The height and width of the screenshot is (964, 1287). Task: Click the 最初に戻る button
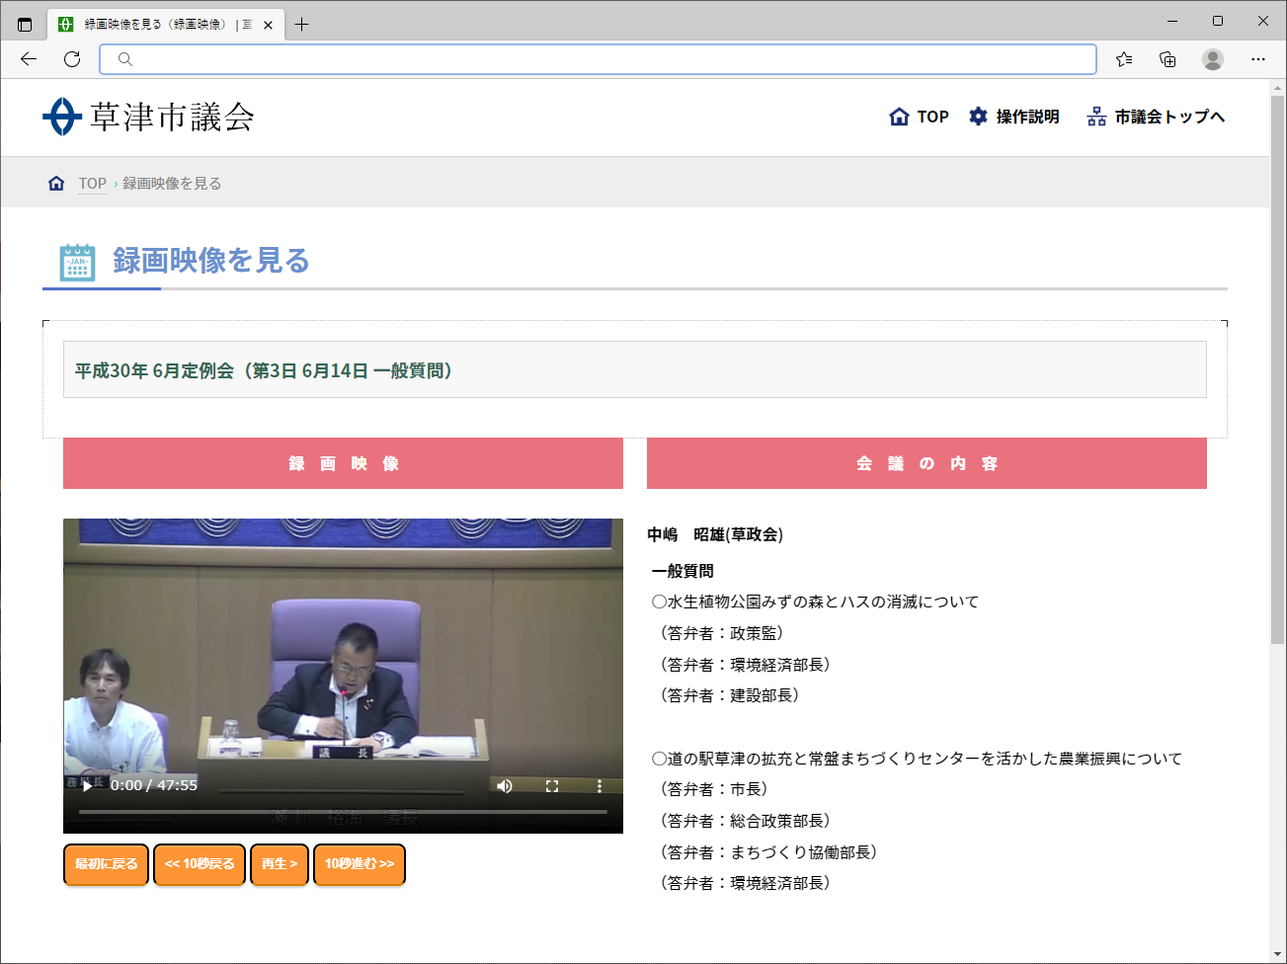[107, 864]
